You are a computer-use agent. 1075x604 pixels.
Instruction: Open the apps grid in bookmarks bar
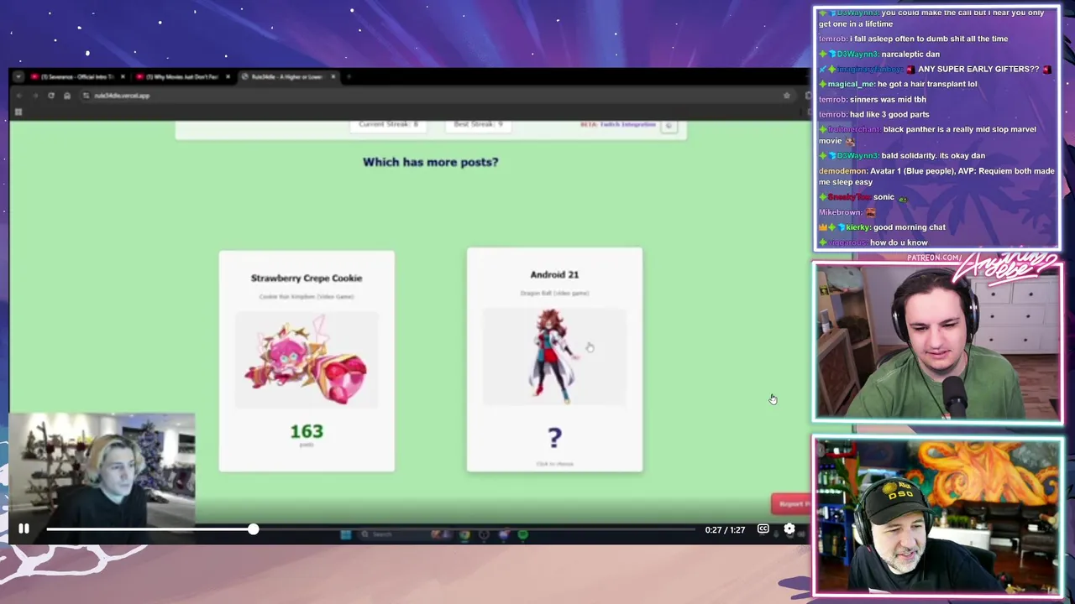point(18,112)
